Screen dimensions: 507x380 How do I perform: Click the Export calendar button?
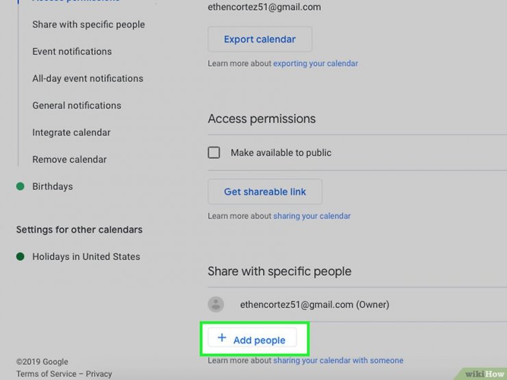260,39
